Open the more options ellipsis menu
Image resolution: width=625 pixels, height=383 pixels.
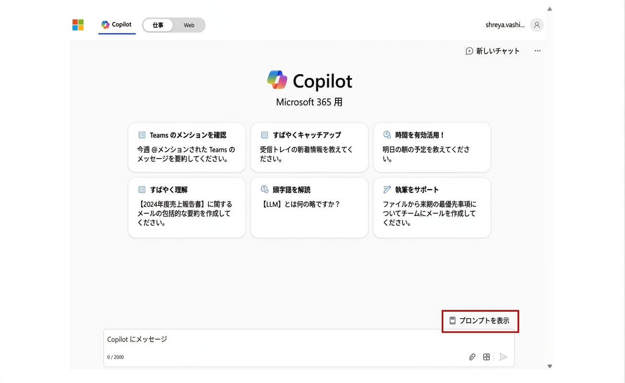[537, 51]
